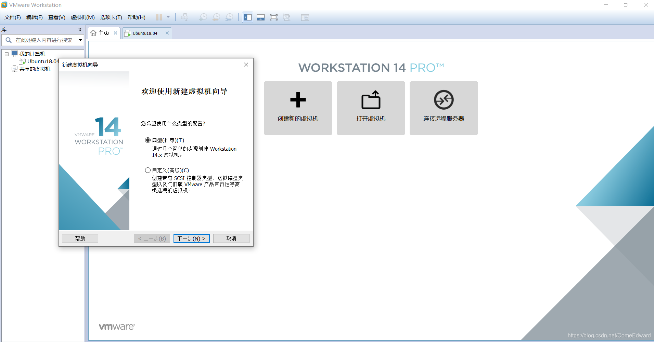Open the 选项卡(T) menu
This screenshot has height=342, width=654.
click(111, 17)
